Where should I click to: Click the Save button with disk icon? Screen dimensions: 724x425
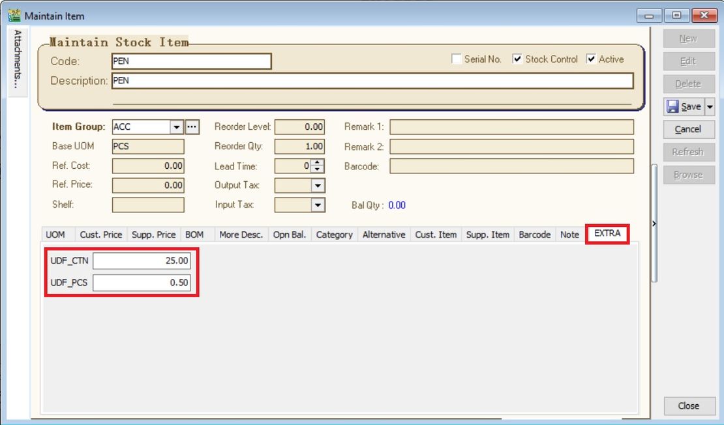tap(684, 106)
